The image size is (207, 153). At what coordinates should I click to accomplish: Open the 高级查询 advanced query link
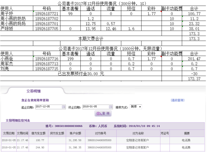178,100
